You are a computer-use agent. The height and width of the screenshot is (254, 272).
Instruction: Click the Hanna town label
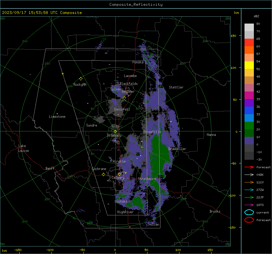pyautogui.click(x=211, y=135)
